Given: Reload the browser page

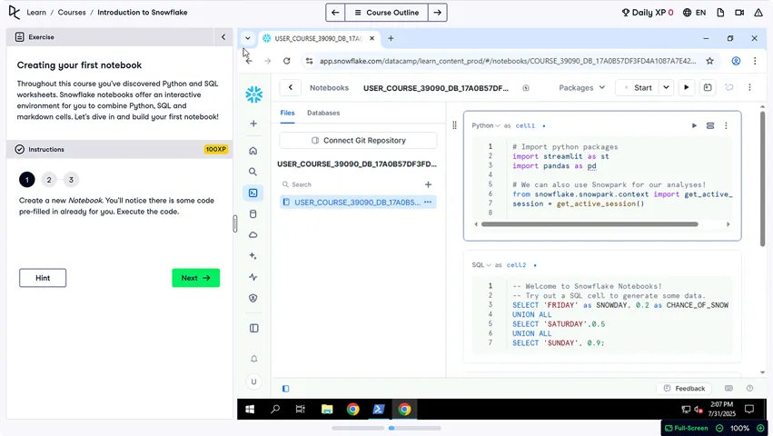Looking at the screenshot, I should (286, 61).
